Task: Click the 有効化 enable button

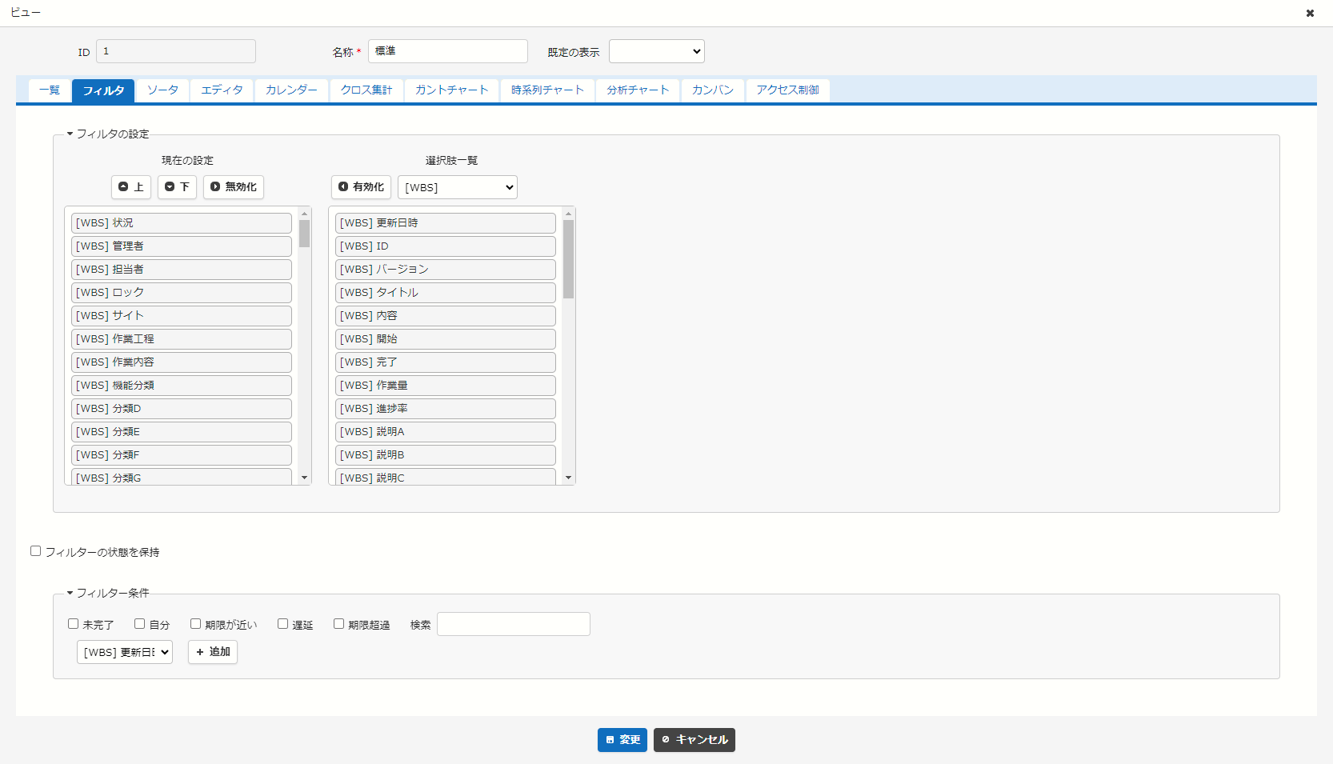Action: tap(361, 186)
